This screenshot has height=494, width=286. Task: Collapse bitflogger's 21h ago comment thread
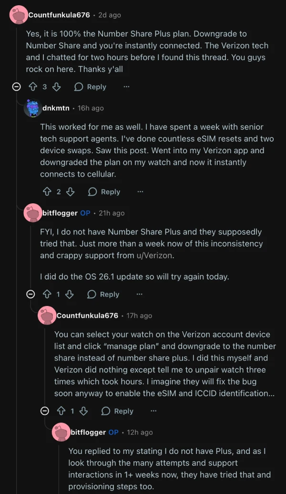click(x=31, y=294)
